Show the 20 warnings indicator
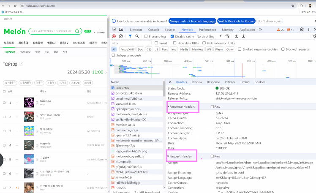This screenshot has width=316, height=193. (281, 30)
